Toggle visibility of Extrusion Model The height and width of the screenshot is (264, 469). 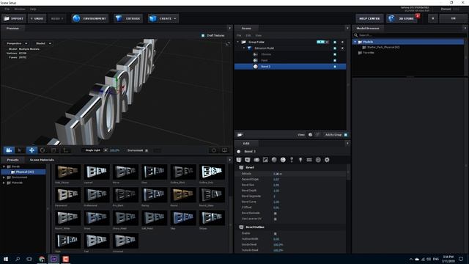coord(335,48)
